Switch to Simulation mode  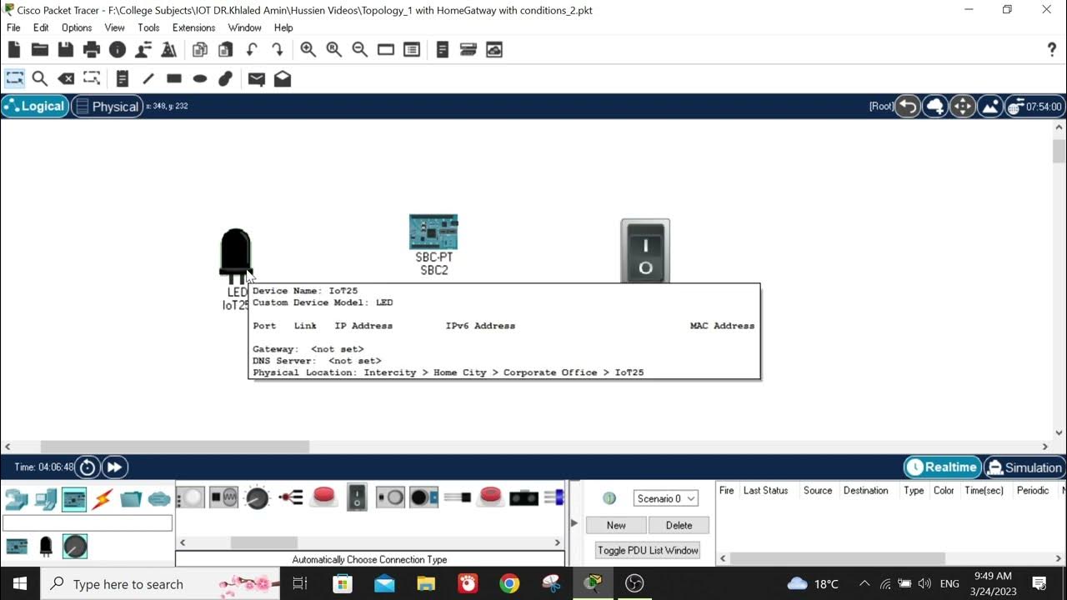pyautogui.click(x=1024, y=467)
